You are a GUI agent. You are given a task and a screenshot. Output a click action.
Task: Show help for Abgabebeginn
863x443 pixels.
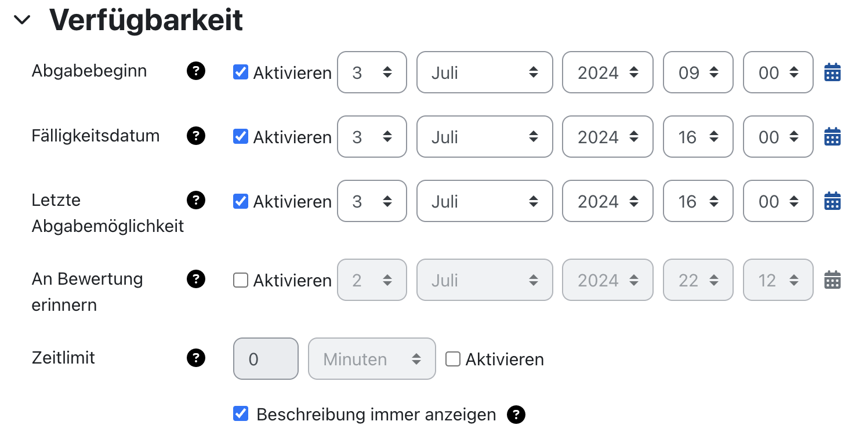196,71
